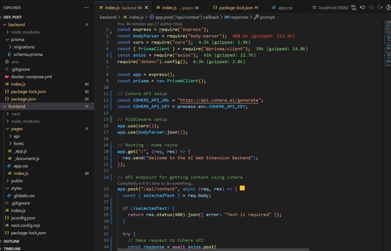Open package-lock.json below next.config.mjs

(28, 233)
